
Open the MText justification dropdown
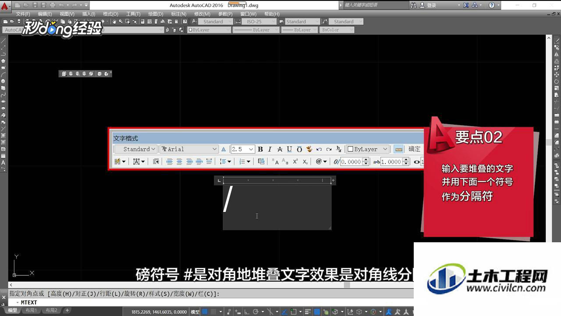(x=139, y=162)
